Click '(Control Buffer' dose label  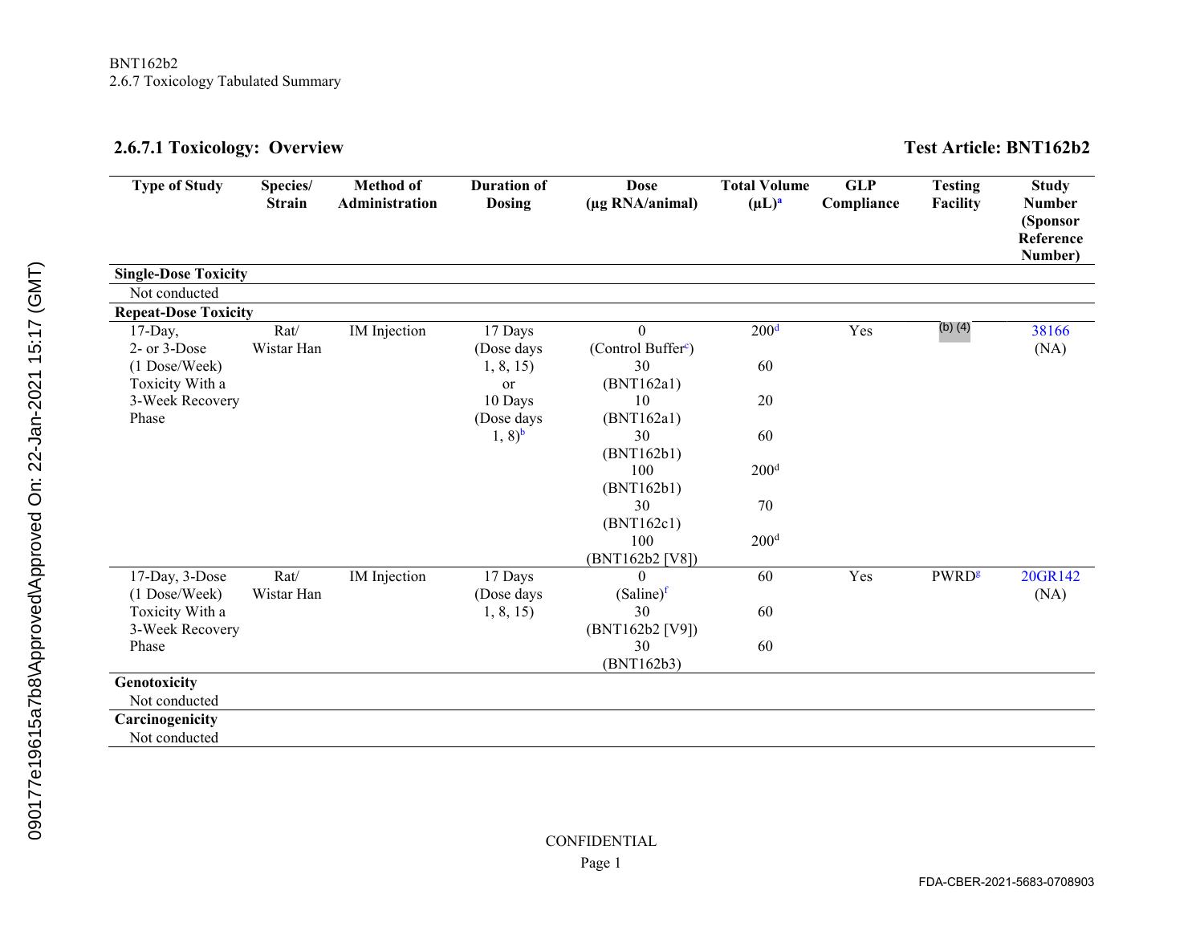tap(637, 348)
